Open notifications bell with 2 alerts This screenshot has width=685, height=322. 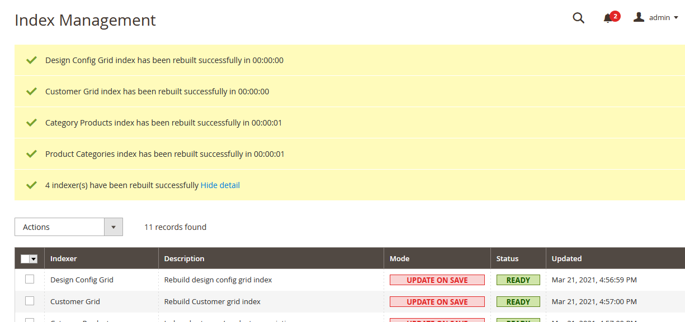(x=608, y=18)
